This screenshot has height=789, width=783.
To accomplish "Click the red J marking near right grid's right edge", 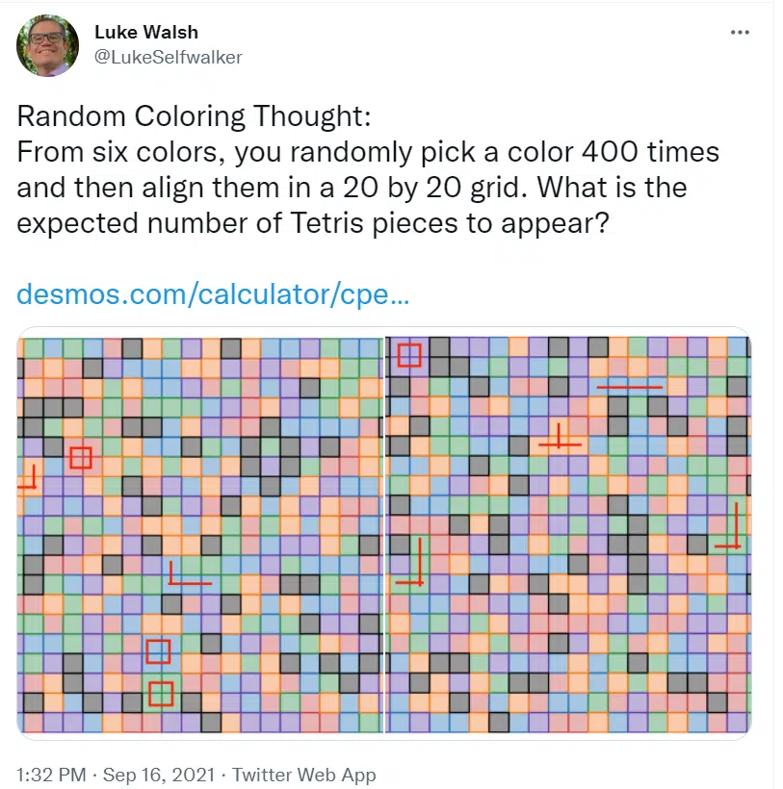I will point(729,525).
